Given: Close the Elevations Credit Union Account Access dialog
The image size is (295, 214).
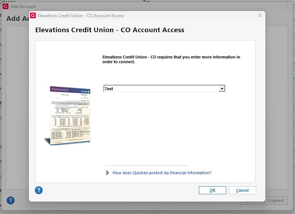Looking at the screenshot, I should 260,15.
